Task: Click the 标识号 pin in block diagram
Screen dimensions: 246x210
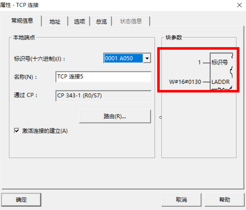Action: (x=220, y=62)
